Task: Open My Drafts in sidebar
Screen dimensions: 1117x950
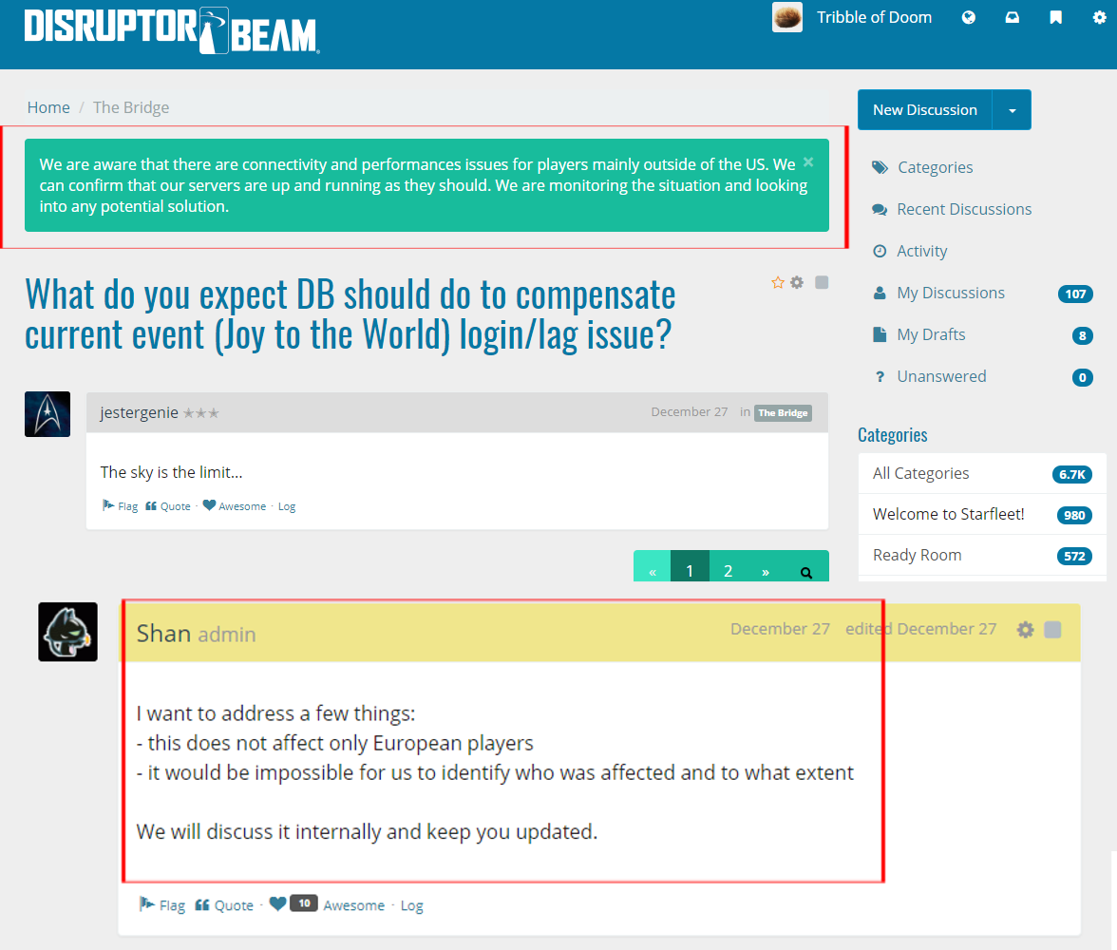Action: (931, 335)
